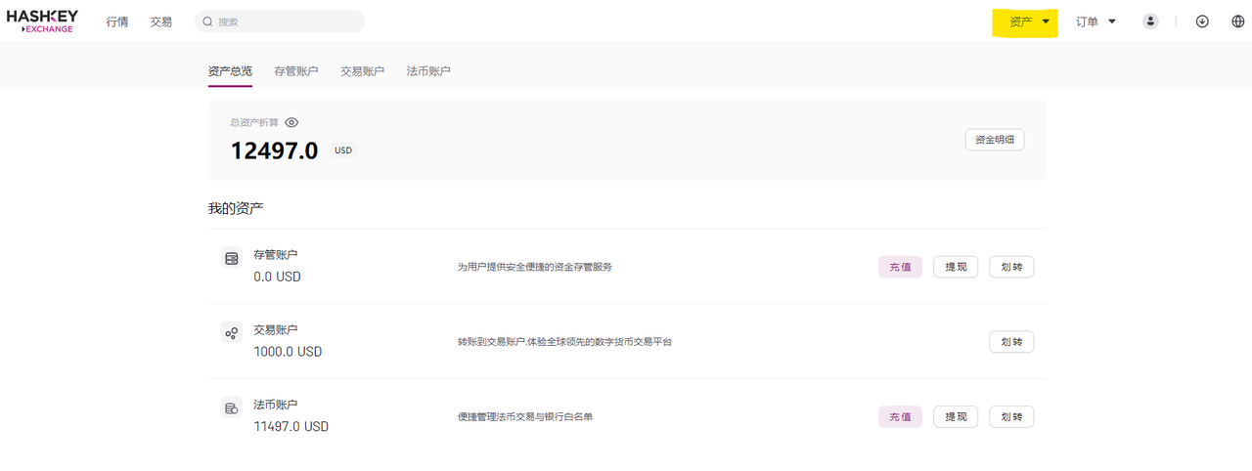Image resolution: width=1252 pixels, height=471 pixels.
Task: Open the language globe icon
Action: point(1237,21)
